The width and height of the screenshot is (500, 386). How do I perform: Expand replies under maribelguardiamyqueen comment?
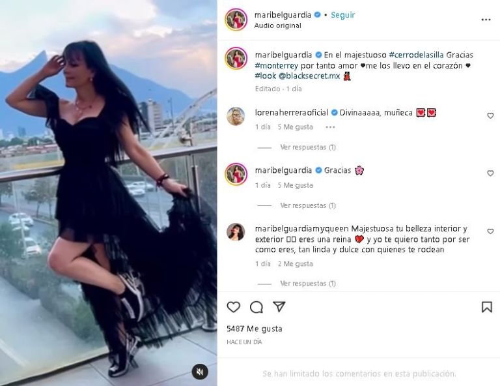pyautogui.click(x=308, y=284)
